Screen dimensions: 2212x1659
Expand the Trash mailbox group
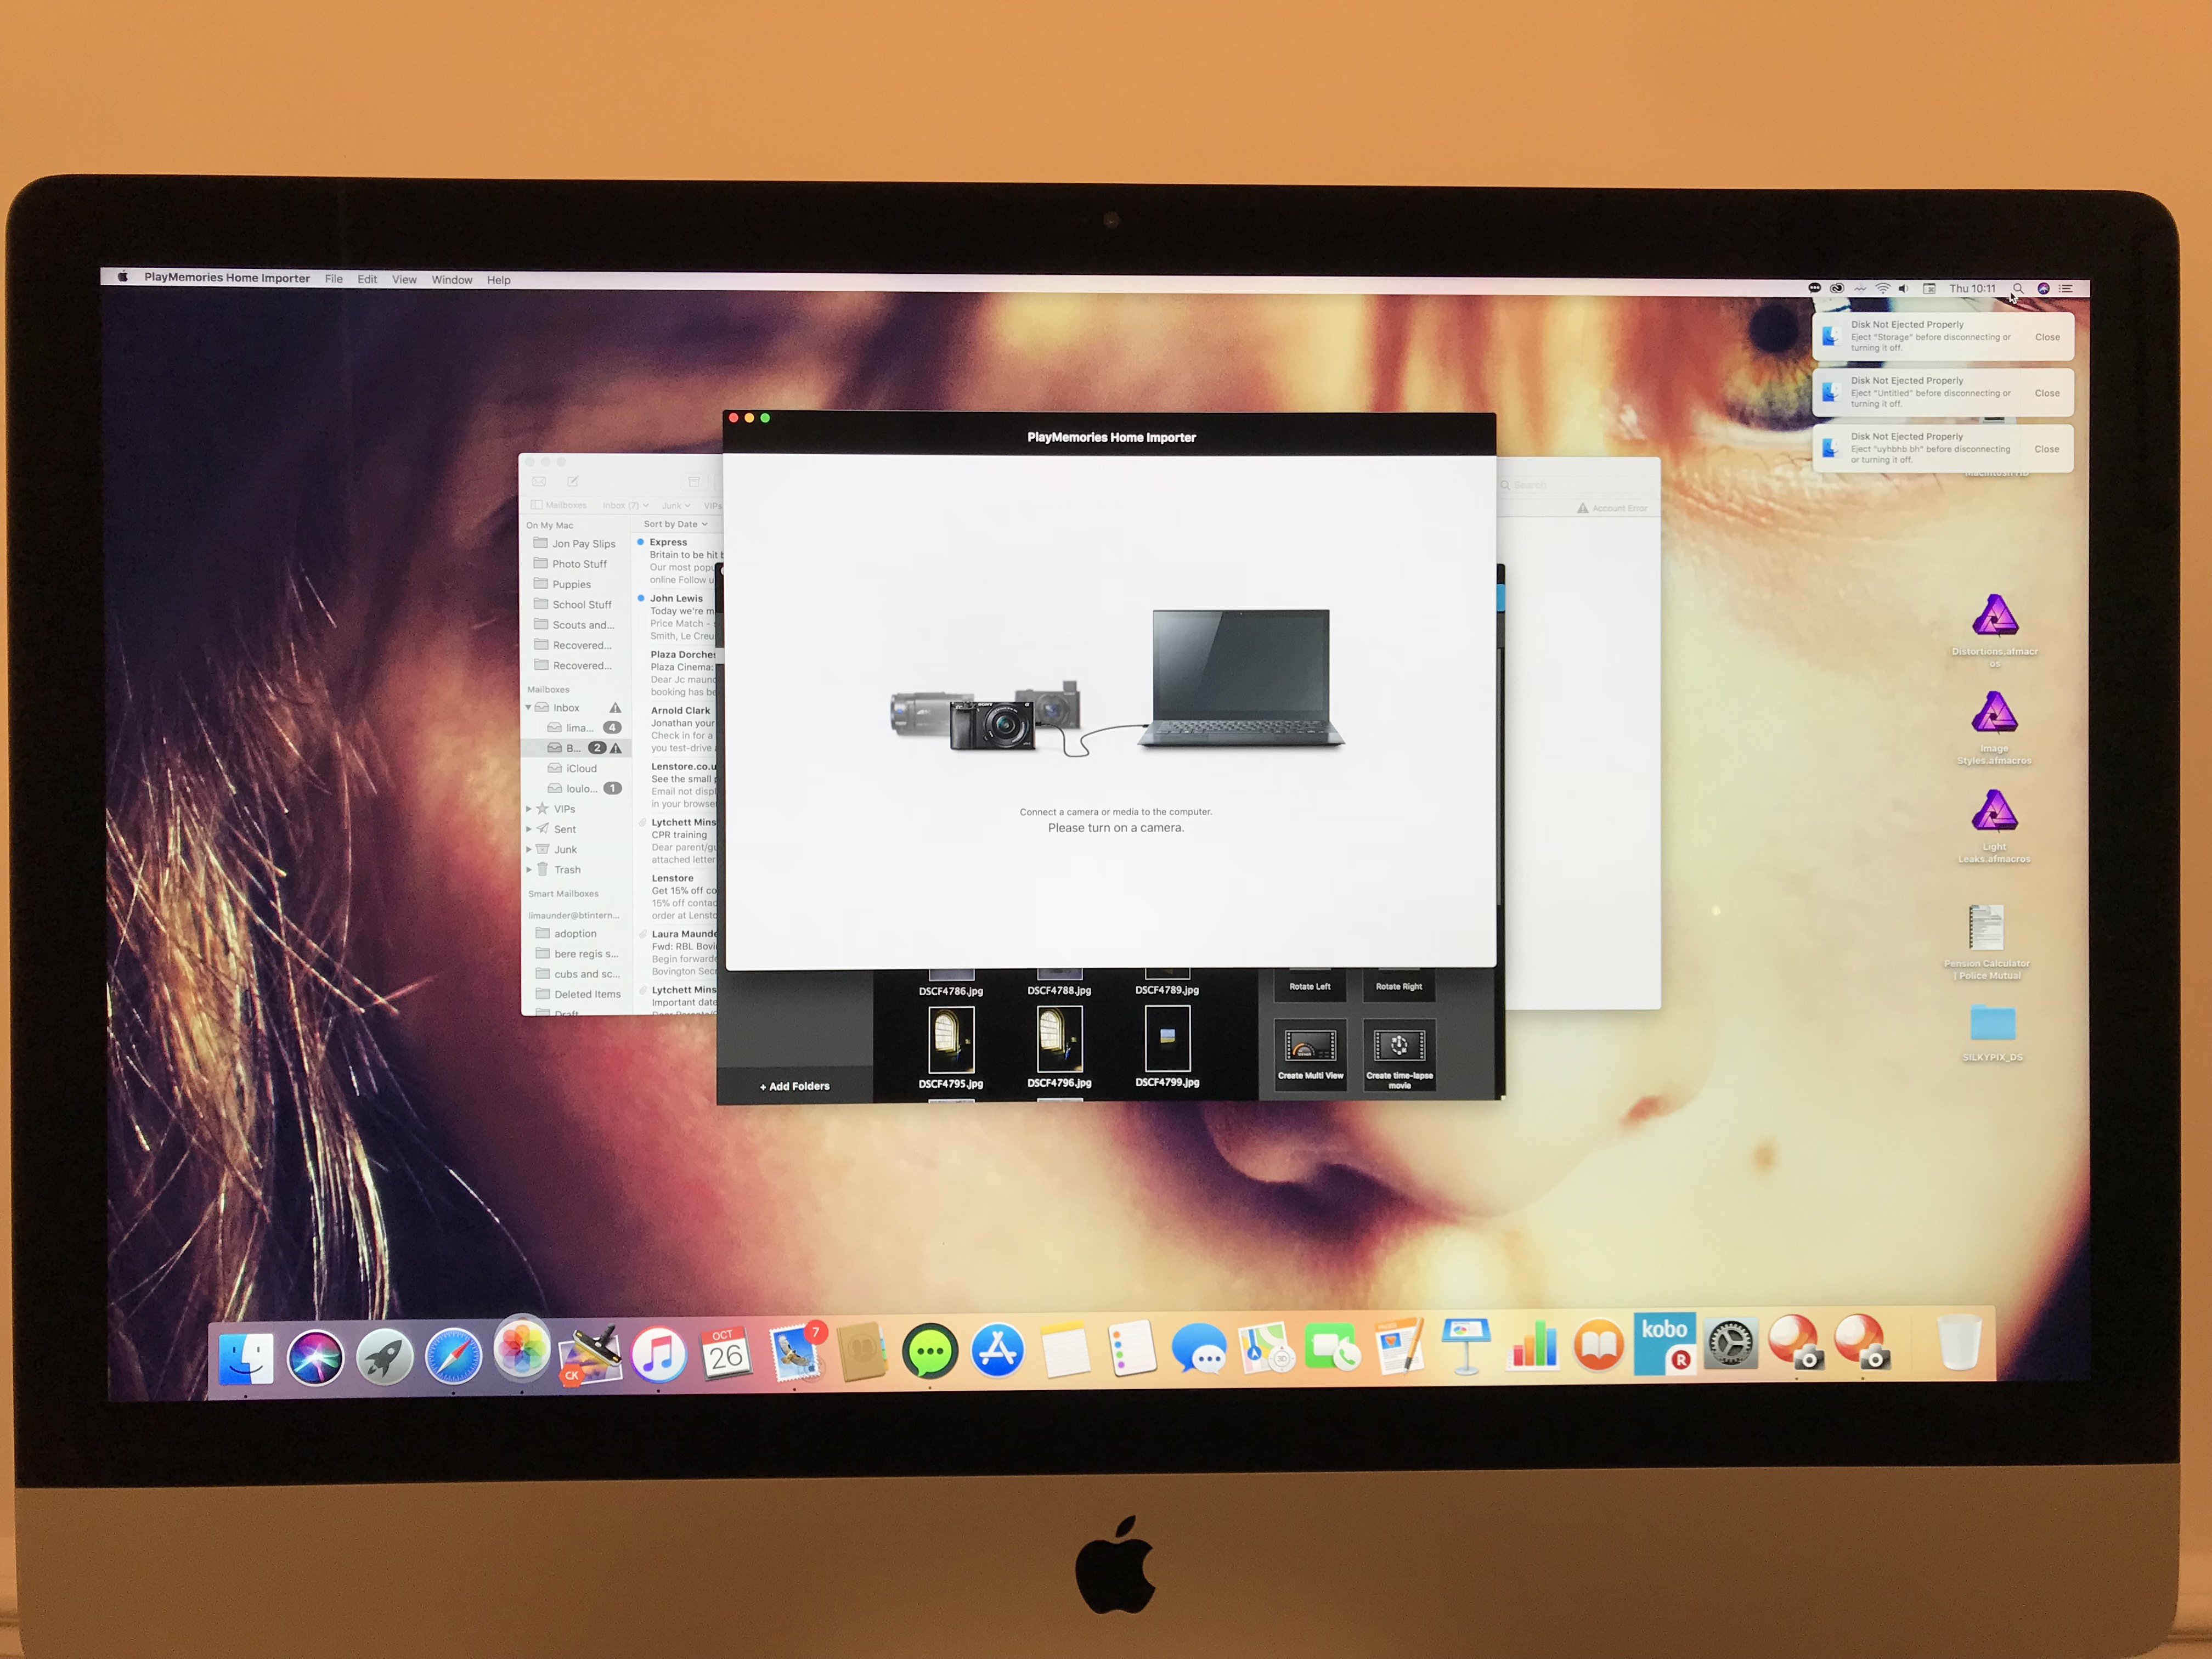pos(529,870)
